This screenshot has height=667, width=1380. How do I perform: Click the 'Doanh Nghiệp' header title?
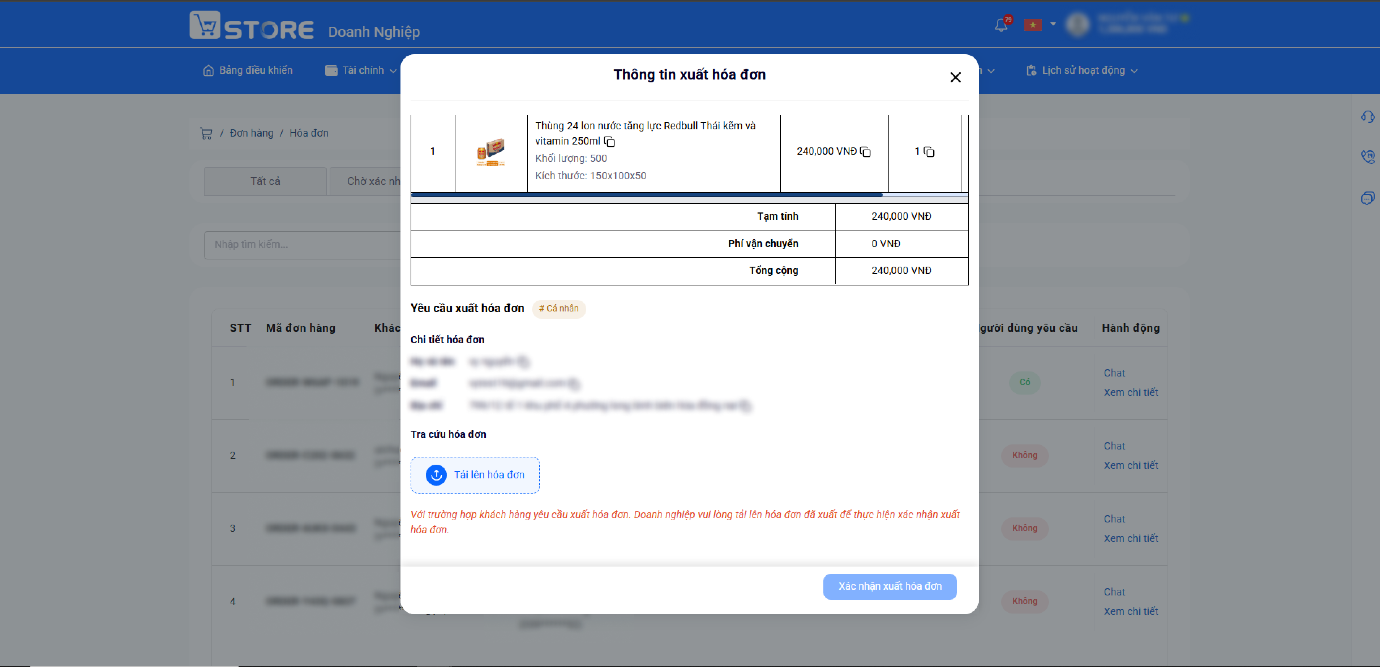coord(374,32)
